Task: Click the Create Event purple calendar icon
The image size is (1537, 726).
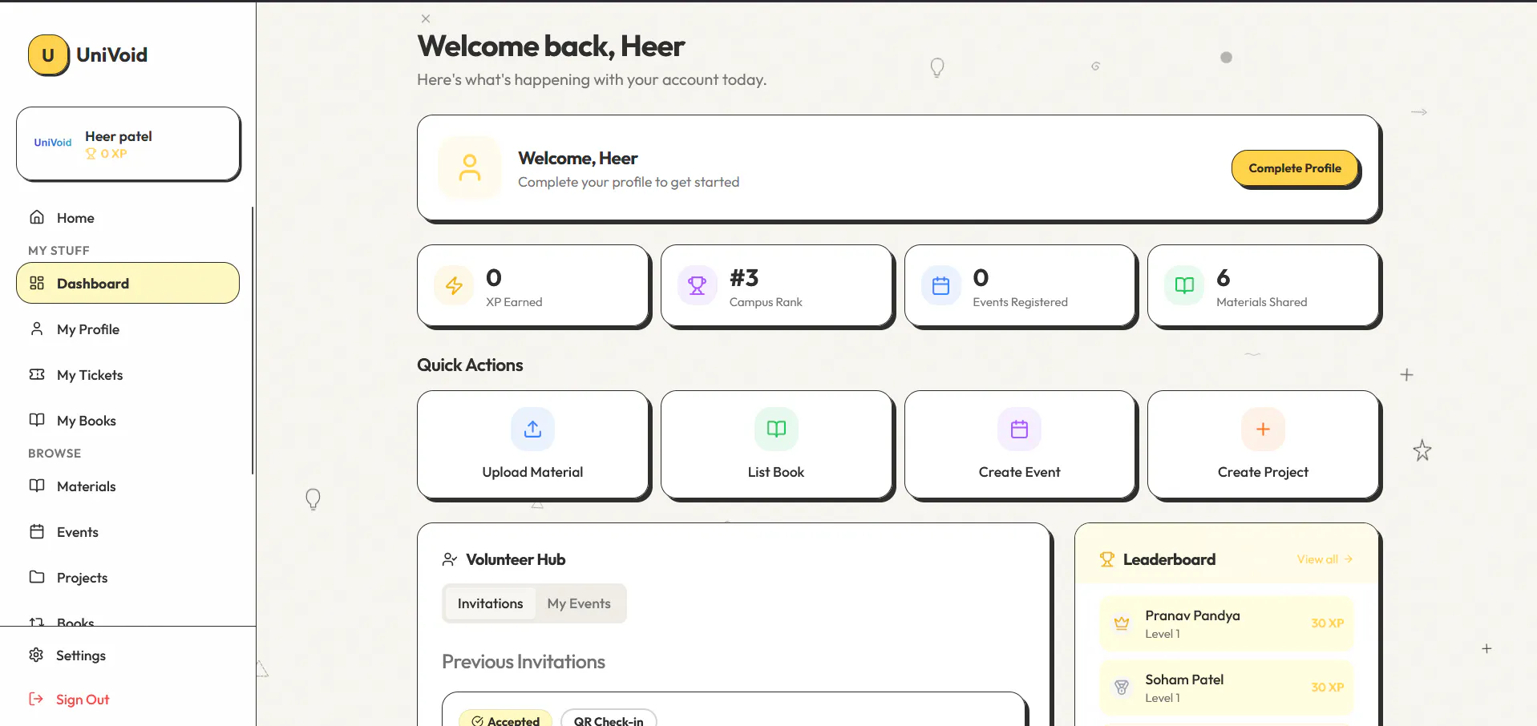Action: (x=1020, y=430)
